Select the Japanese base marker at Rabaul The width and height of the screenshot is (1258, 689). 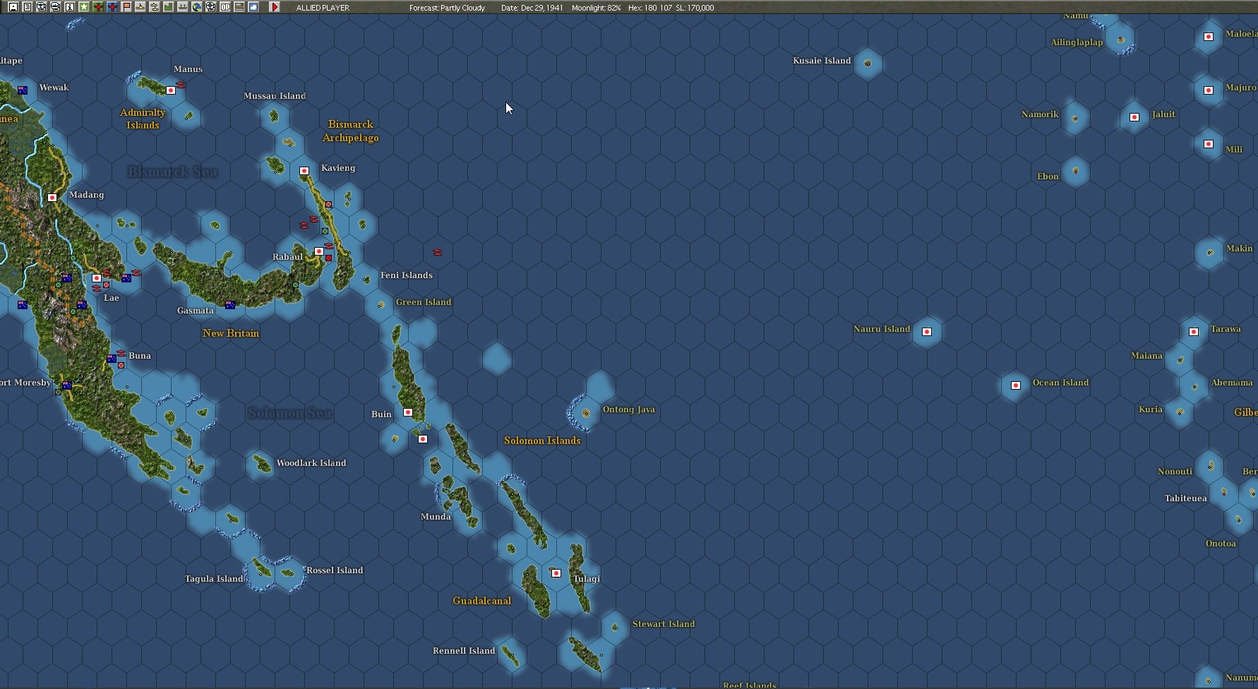pyautogui.click(x=319, y=251)
